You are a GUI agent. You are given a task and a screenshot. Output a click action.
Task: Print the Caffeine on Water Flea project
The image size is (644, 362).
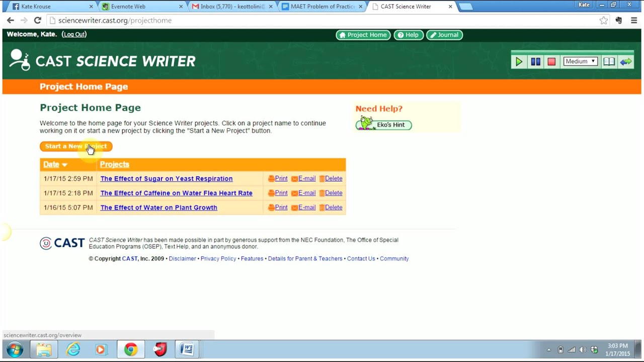click(x=278, y=193)
